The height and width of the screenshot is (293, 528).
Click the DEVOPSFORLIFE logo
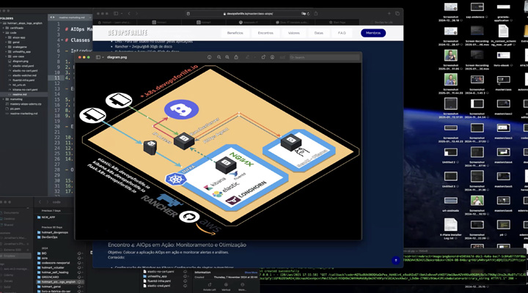point(128,33)
